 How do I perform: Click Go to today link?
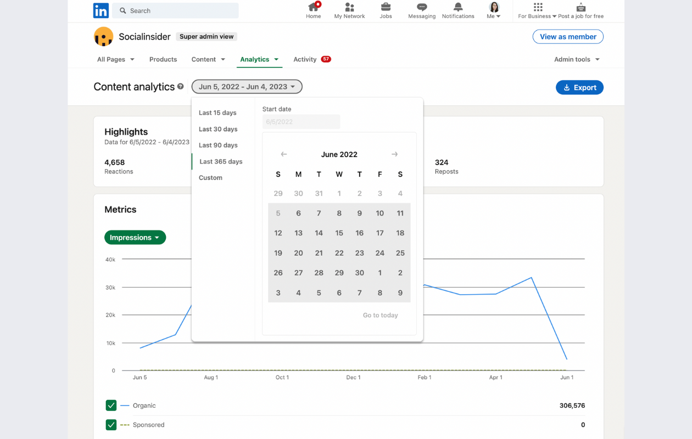(380, 315)
